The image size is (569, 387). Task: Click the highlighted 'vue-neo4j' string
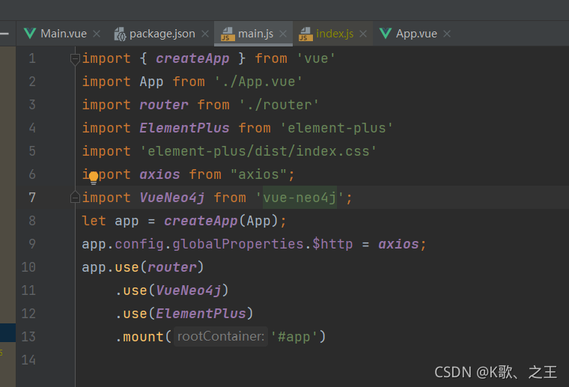(x=299, y=198)
